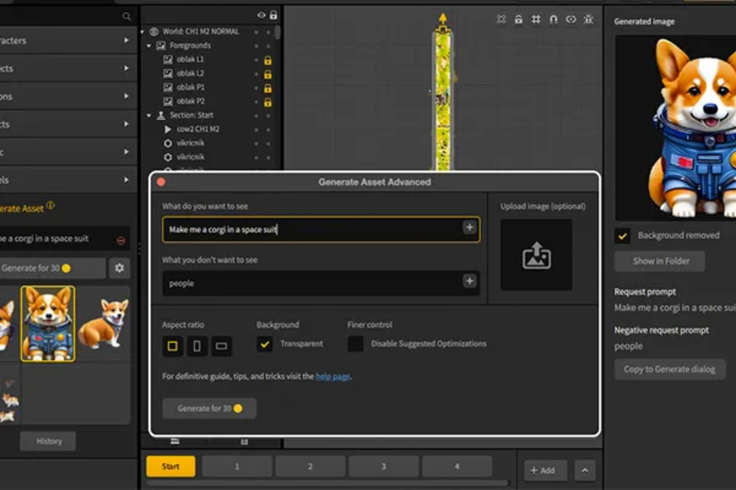The image size is (736, 490).
Task: Enable Disable Suggested Optimizations checkbox
Action: (x=355, y=344)
